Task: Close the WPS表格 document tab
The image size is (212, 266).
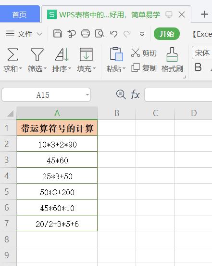Action: pos(182,15)
